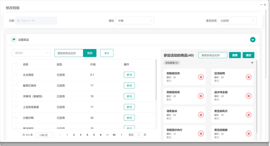Click the 前往 page number input
This screenshot has width=270, height=146.
click(x=138, y=135)
